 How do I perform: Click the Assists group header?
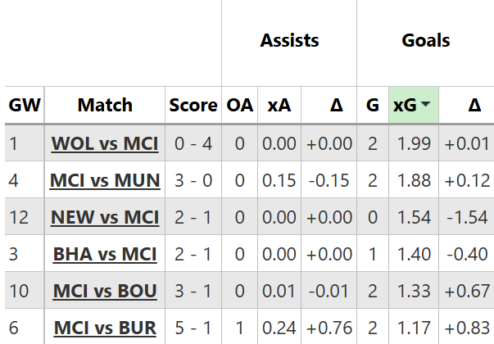[x=289, y=40]
